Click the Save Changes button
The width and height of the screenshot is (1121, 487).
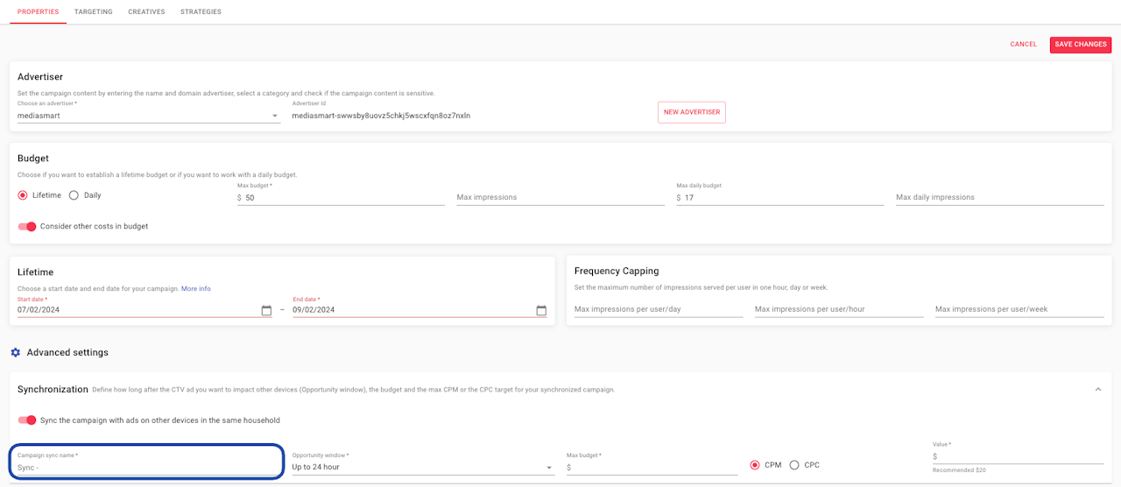[1081, 45]
